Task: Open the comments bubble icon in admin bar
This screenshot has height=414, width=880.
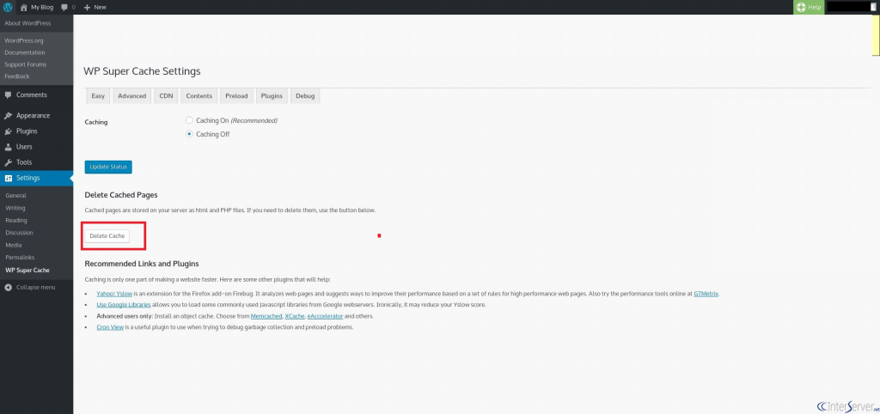Action: 64,7
